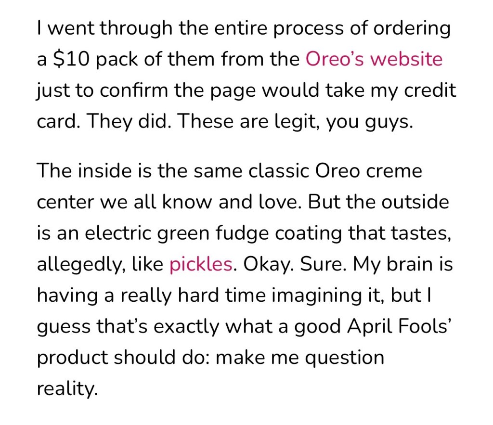Open the "Oreo's website" link
This screenshot has height=425, width=493.
click(374, 59)
